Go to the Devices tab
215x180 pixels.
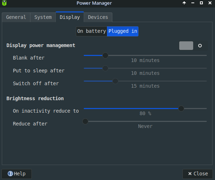click(98, 17)
